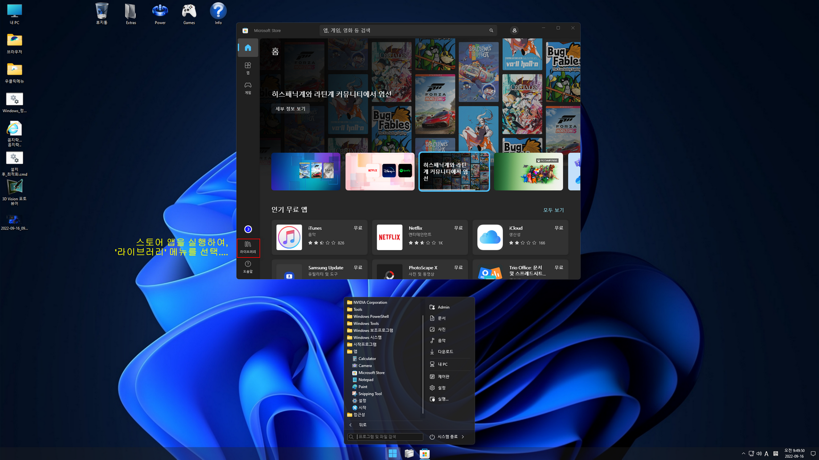Open the Library (라이브러리) in Store sidebar
The width and height of the screenshot is (819, 460).
pyautogui.click(x=248, y=248)
